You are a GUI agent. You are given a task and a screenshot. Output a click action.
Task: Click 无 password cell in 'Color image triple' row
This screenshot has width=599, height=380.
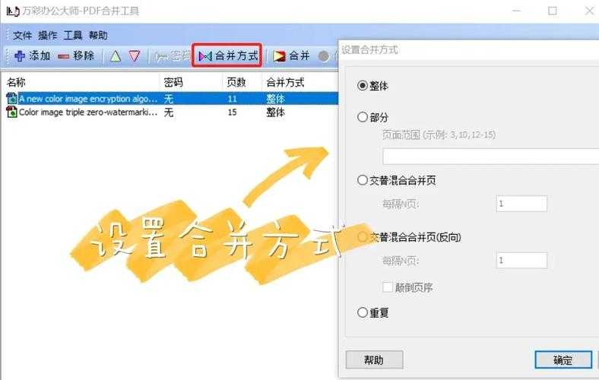(x=169, y=112)
